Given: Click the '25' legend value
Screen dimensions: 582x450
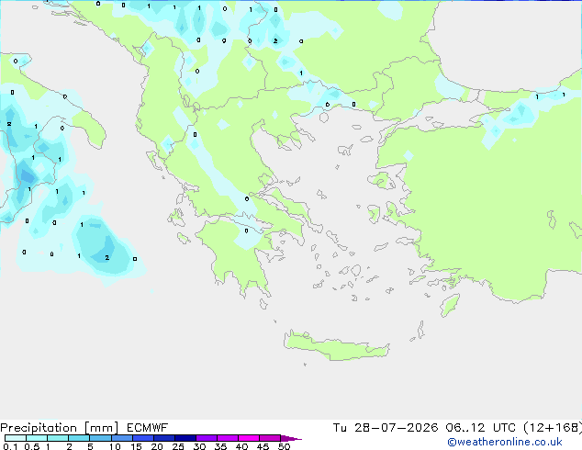Looking at the screenshot, I should click(x=178, y=446).
